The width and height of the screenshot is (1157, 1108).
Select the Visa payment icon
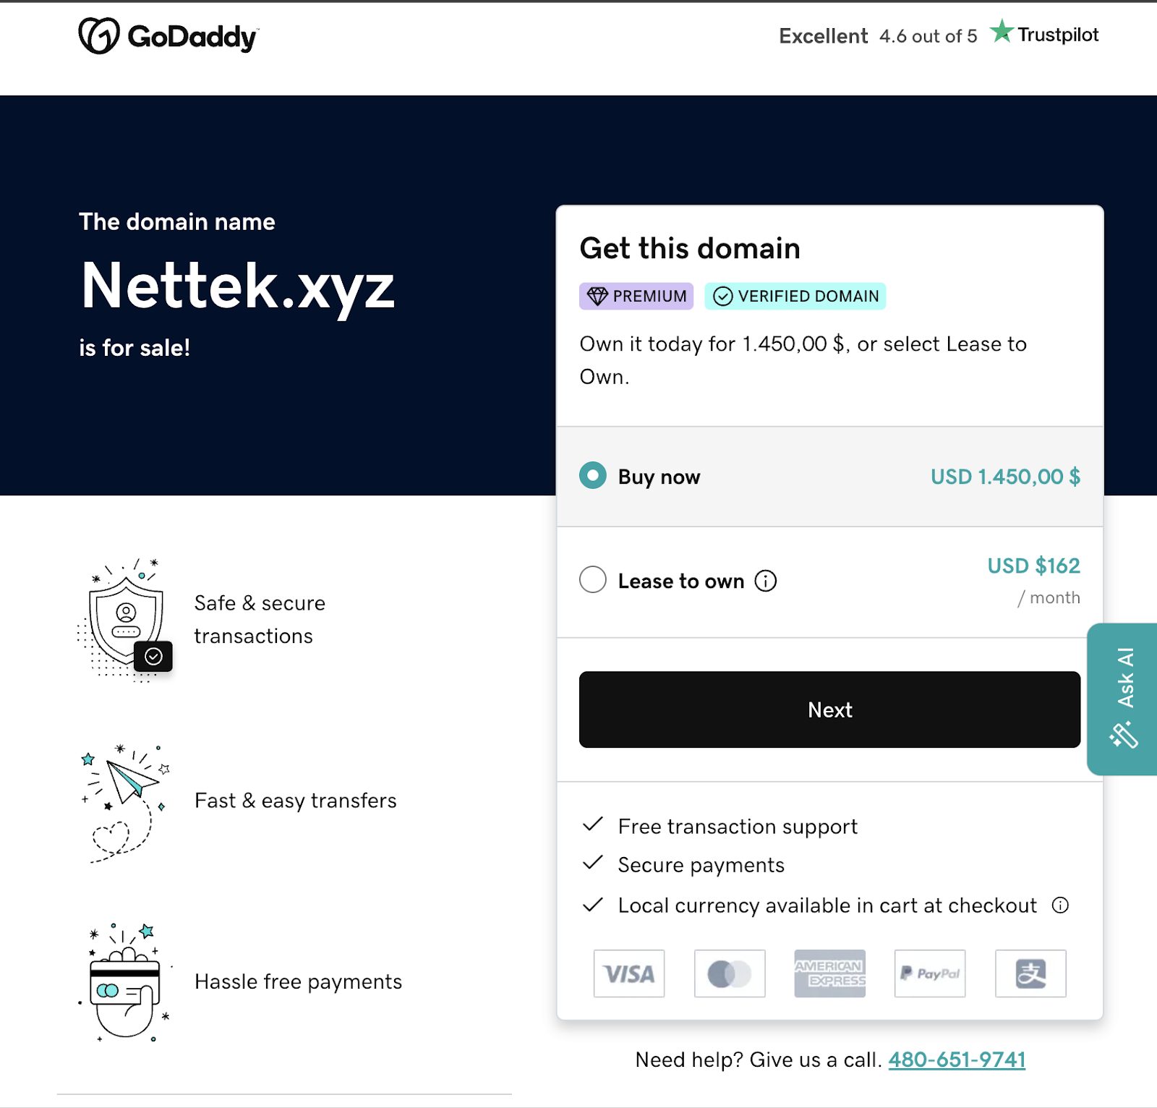tap(628, 974)
